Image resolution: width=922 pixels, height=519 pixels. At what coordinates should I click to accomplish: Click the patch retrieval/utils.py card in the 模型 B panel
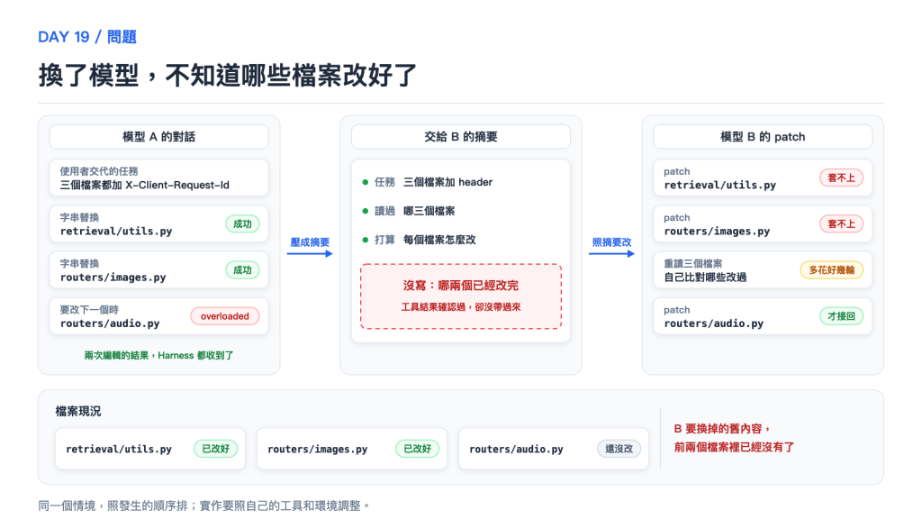[763, 178]
